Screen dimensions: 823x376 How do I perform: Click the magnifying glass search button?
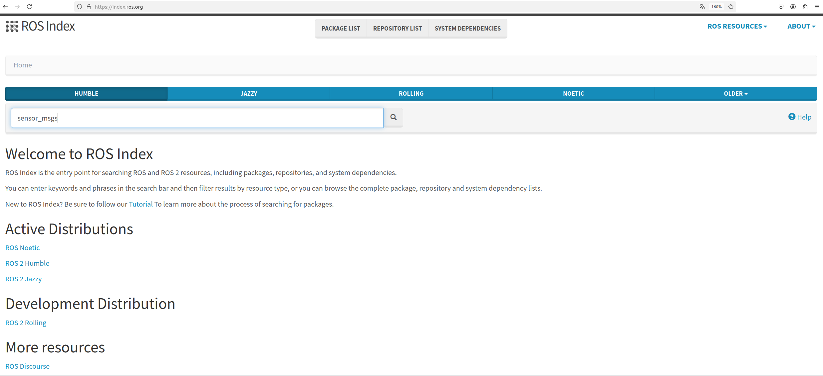click(x=393, y=117)
